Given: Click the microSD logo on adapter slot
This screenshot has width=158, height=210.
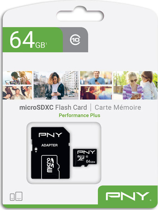Looking at the screenshot, I should pos(50,165).
